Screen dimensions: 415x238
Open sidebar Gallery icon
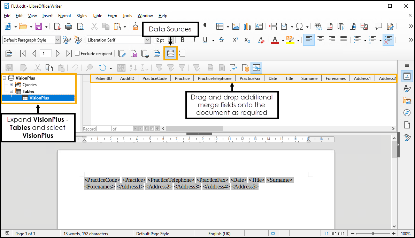click(x=407, y=101)
